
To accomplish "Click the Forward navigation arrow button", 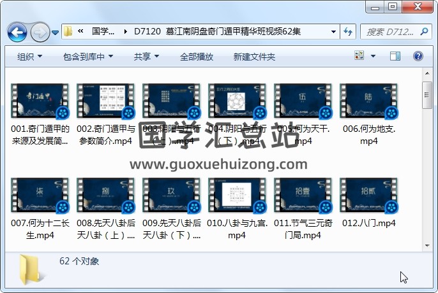I will click(x=39, y=31).
